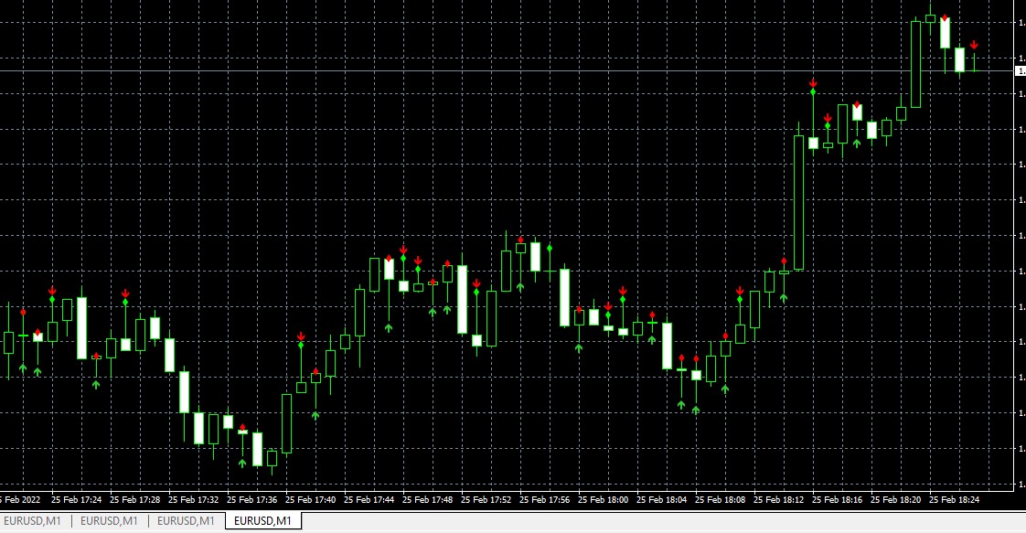The image size is (1026, 533).
Task: Click the '25 Feb 17:44' time label
Action: 369,500
